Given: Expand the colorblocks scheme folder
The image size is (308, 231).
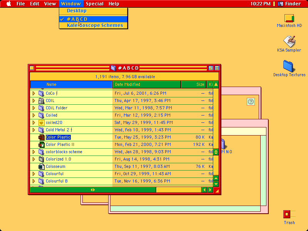Looking at the screenshot, I should click(34, 152).
